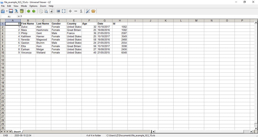
Task: Click the vertical scrollbar up arrow
Action: coord(256,22)
